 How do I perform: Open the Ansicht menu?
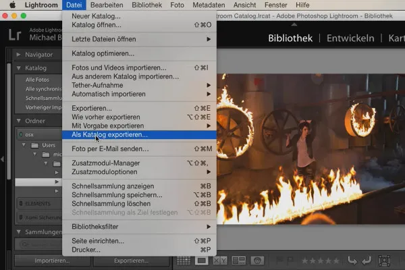(x=244, y=5)
